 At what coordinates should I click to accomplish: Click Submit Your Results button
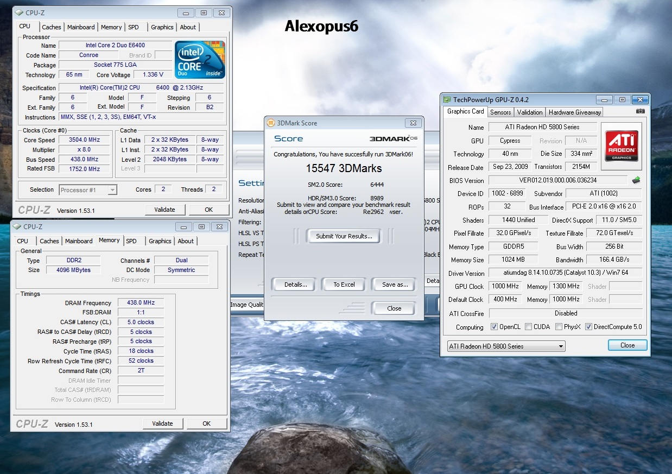pyautogui.click(x=344, y=236)
